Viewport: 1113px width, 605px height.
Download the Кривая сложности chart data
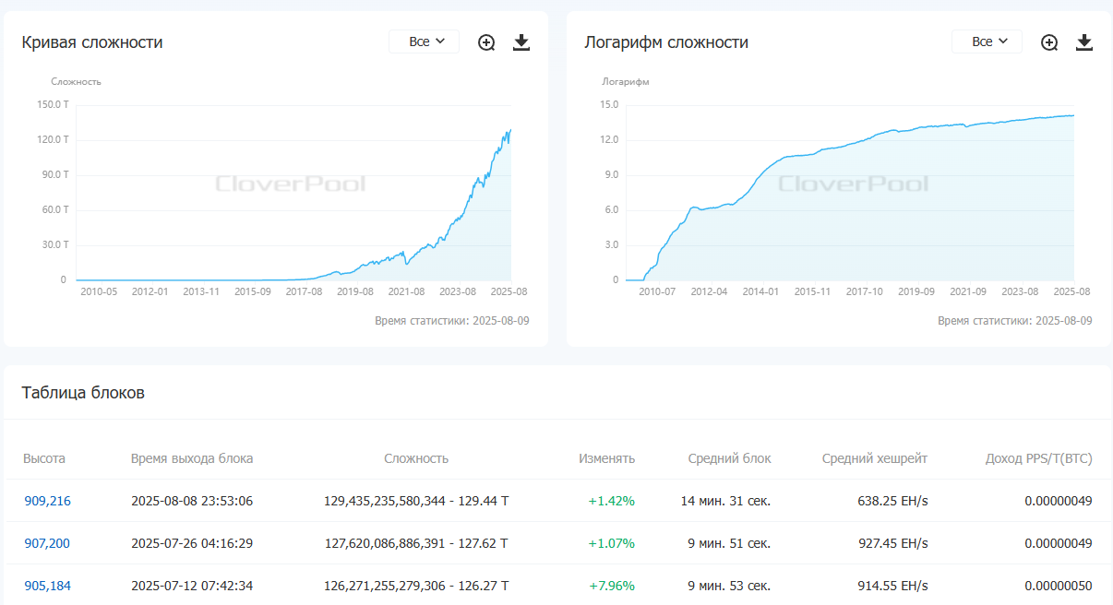(521, 42)
